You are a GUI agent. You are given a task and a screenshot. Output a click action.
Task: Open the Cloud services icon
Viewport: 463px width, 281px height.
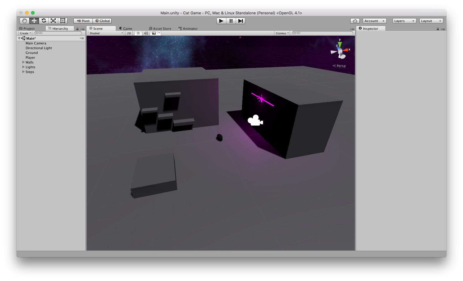(x=355, y=21)
